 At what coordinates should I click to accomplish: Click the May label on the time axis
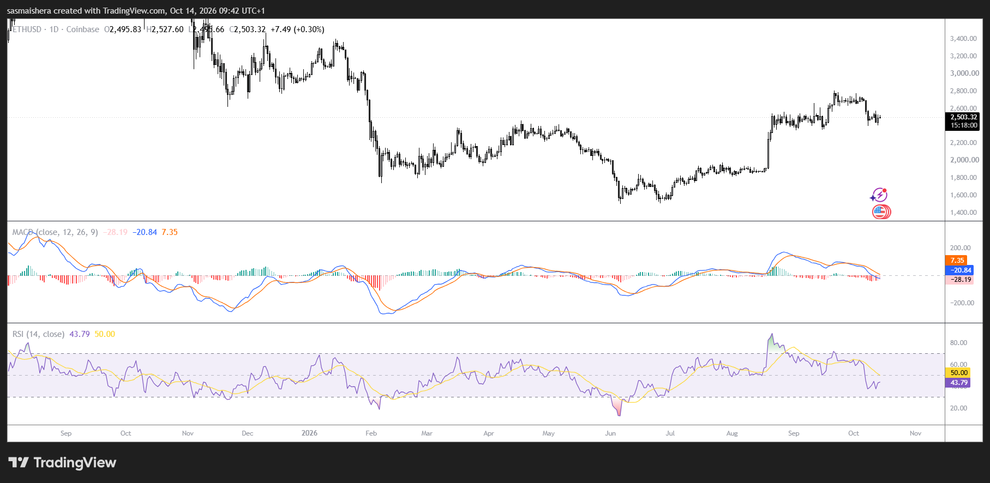point(549,433)
